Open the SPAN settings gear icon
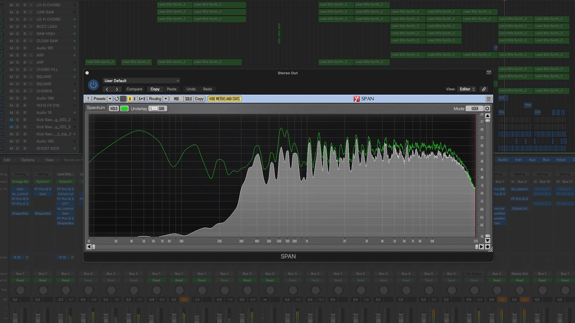 click(487, 108)
